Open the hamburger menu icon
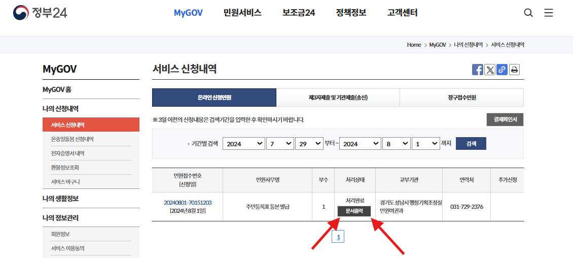Image resolution: width=573 pixels, height=258 pixels. pyautogui.click(x=549, y=13)
